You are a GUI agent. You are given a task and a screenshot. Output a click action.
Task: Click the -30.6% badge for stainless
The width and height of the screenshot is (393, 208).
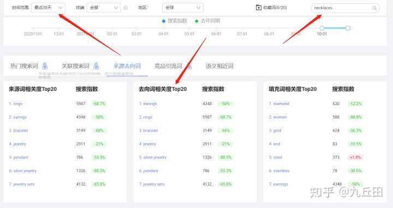click(355, 171)
